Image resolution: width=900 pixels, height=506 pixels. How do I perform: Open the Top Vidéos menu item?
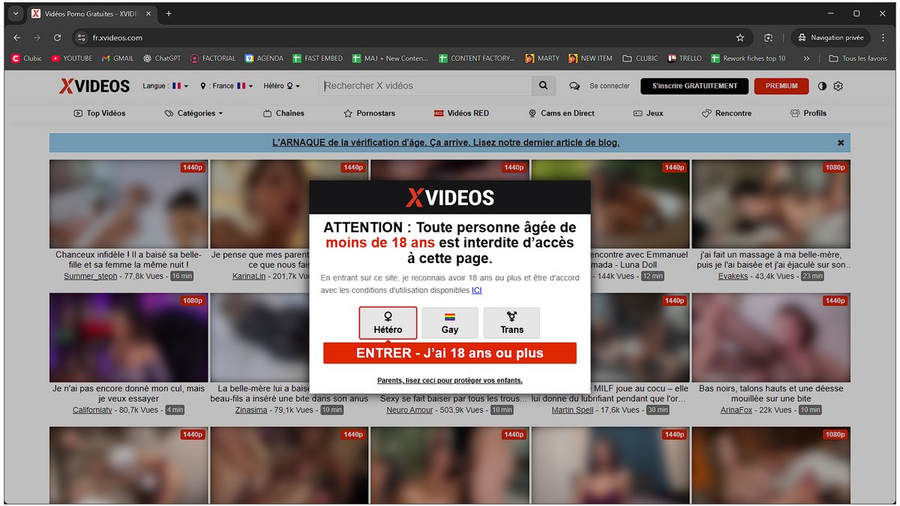click(100, 113)
